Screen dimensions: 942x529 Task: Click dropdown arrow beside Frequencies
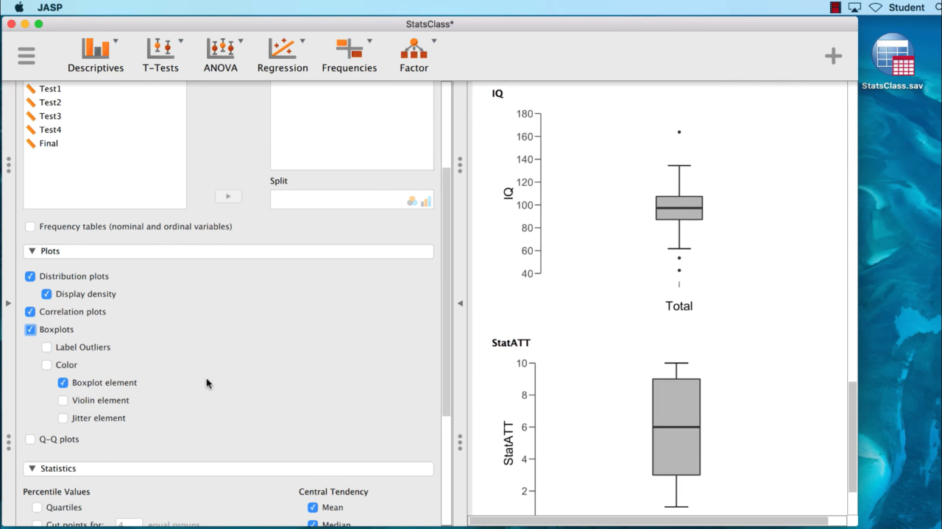coord(369,41)
